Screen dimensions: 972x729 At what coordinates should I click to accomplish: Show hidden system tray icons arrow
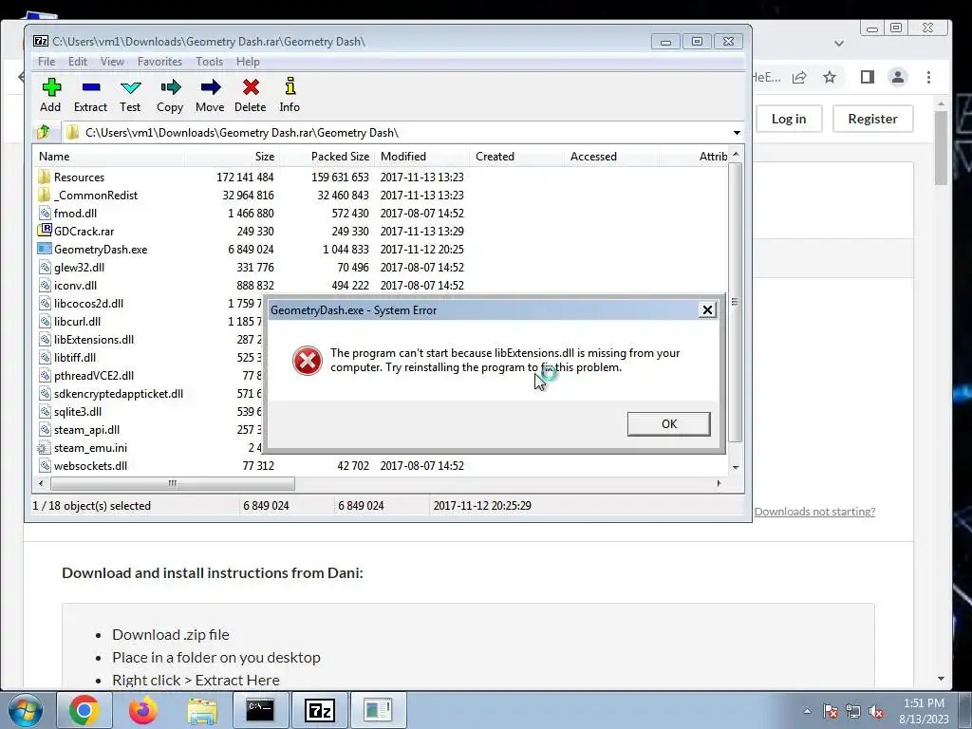pos(807,712)
